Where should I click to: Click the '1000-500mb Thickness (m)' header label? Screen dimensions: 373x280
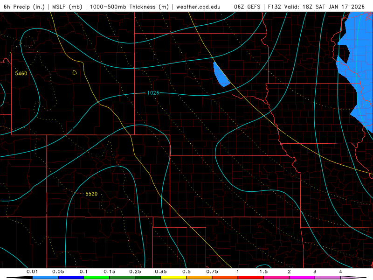[x=129, y=7]
